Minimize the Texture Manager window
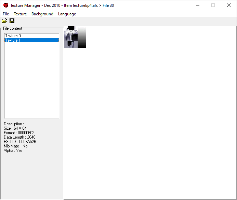The width and height of the screenshot is (237, 200). tap(198, 5)
